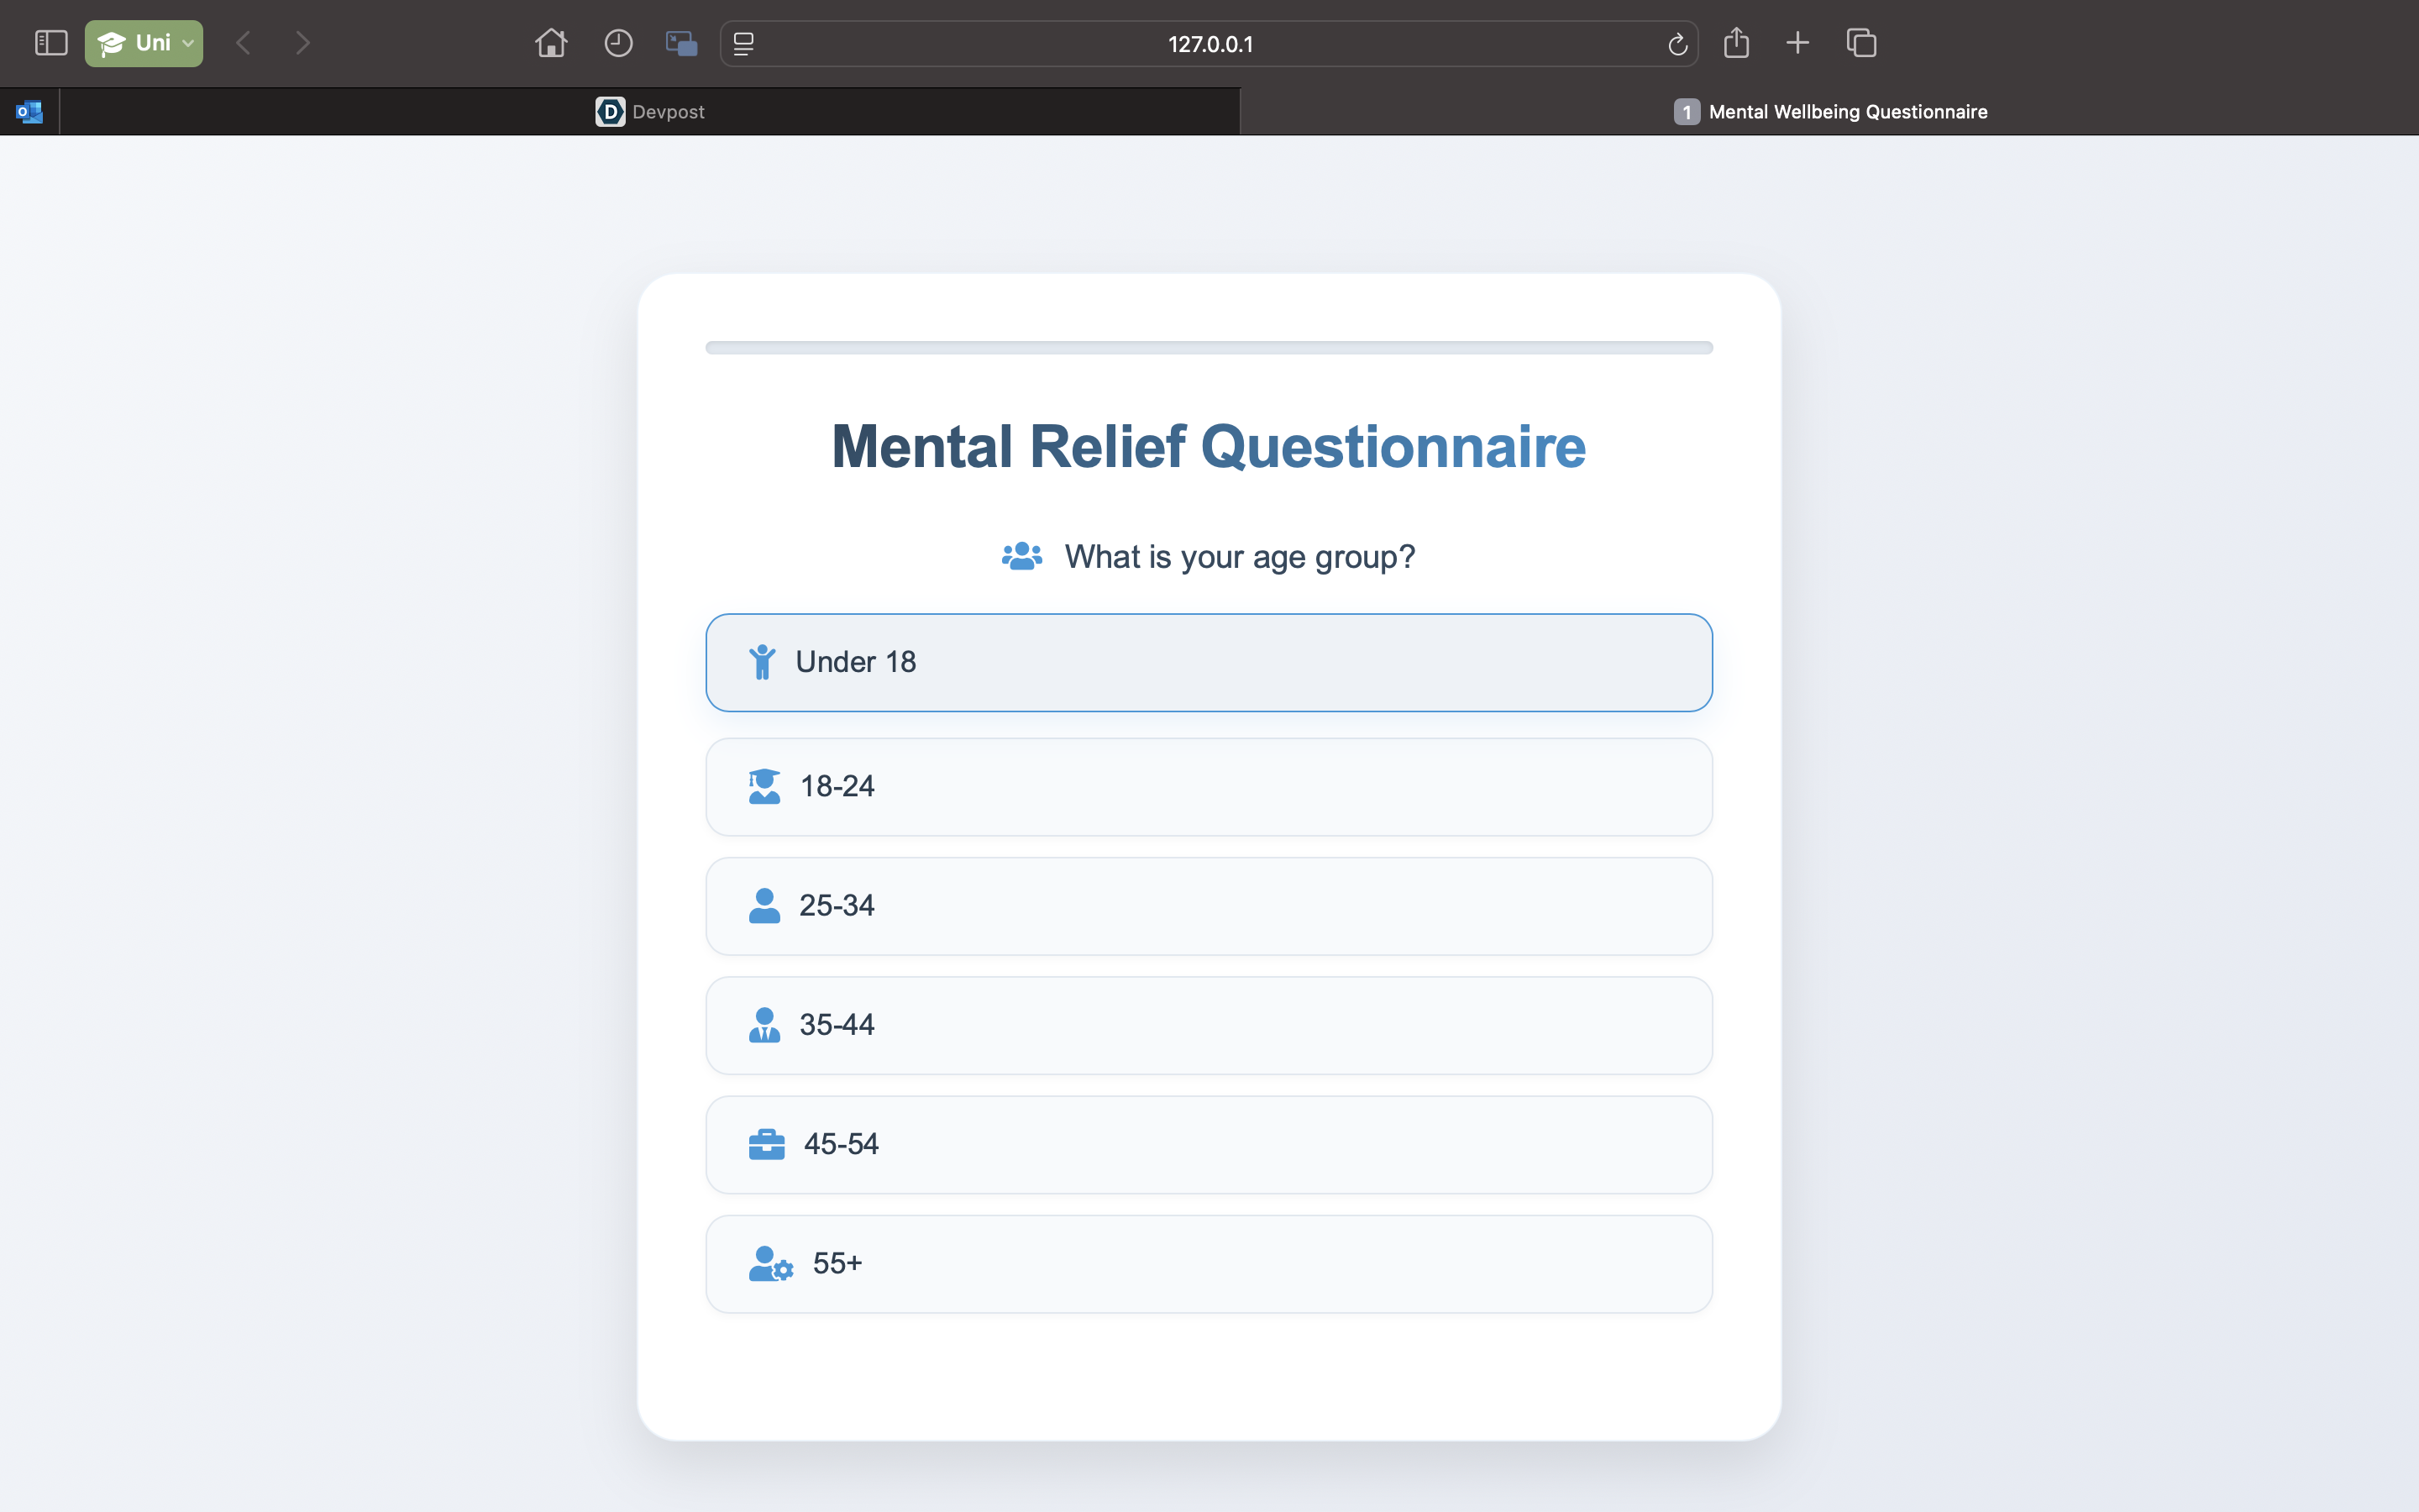This screenshot has height=1512, width=2419.
Task: Choose the 45-54 briefcase option
Action: [x=1209, y=1144]
